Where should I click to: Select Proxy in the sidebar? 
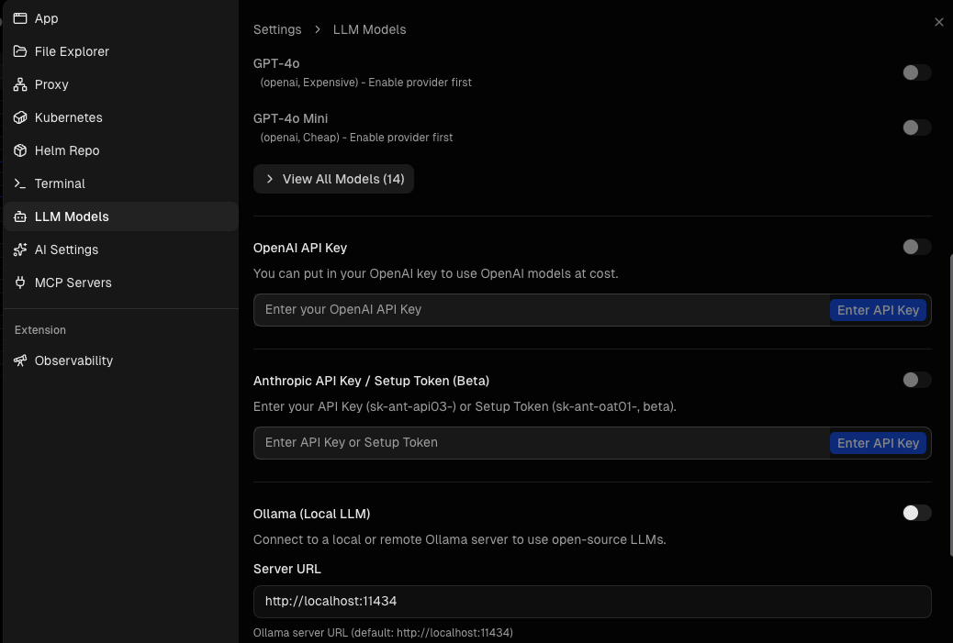(x=121, y=84)
